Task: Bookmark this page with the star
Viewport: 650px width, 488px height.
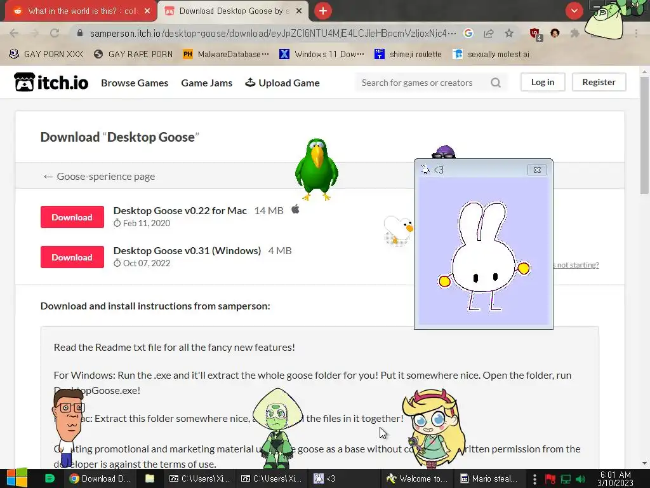Action: click(x=509, y=33)
